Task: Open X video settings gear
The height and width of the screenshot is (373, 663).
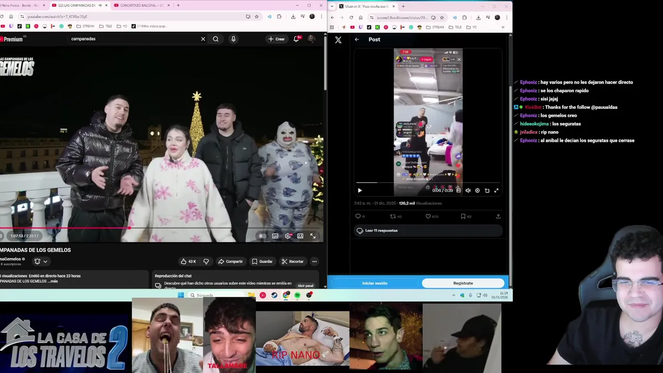Action: click(478, 191)
